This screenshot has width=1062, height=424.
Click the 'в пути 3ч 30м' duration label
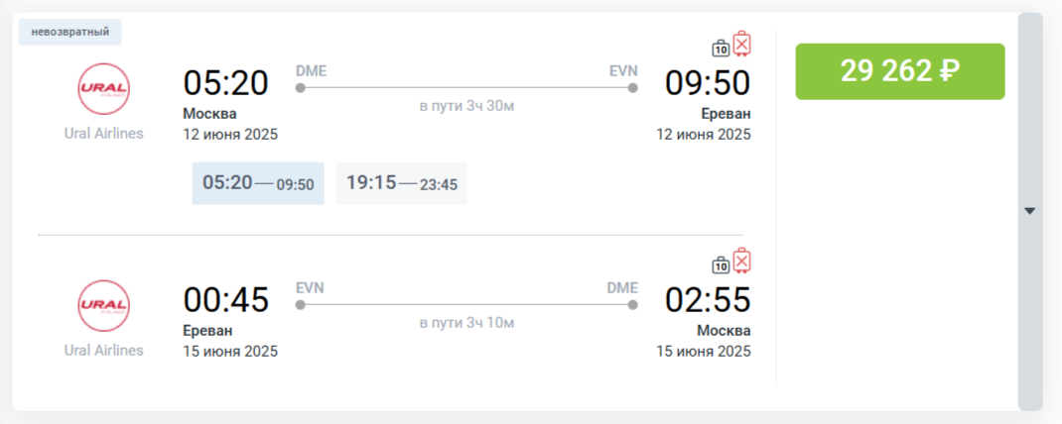pyautogui.click(x=466, y=105)
